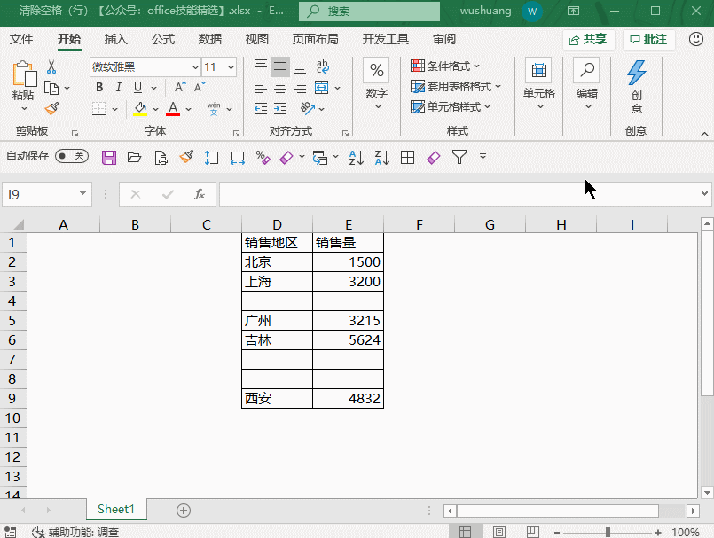714x538 pixels.
Task: Open 套用表格格式 dropdown
Action: pos(455,87)
